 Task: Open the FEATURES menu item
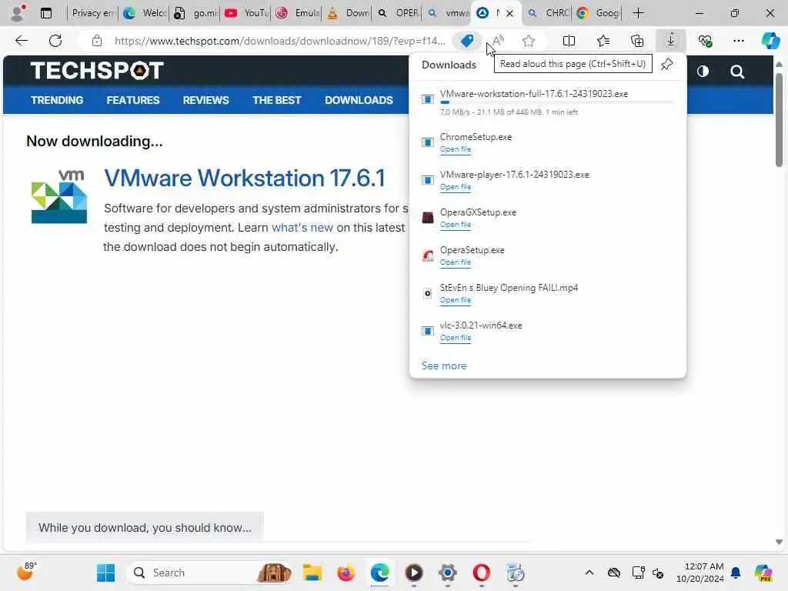click(x=132, y=100)
